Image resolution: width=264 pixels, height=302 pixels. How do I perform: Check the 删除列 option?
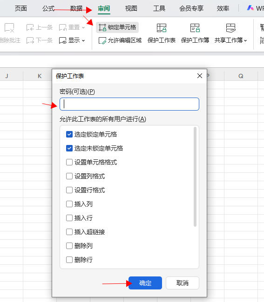click(69, 246)
